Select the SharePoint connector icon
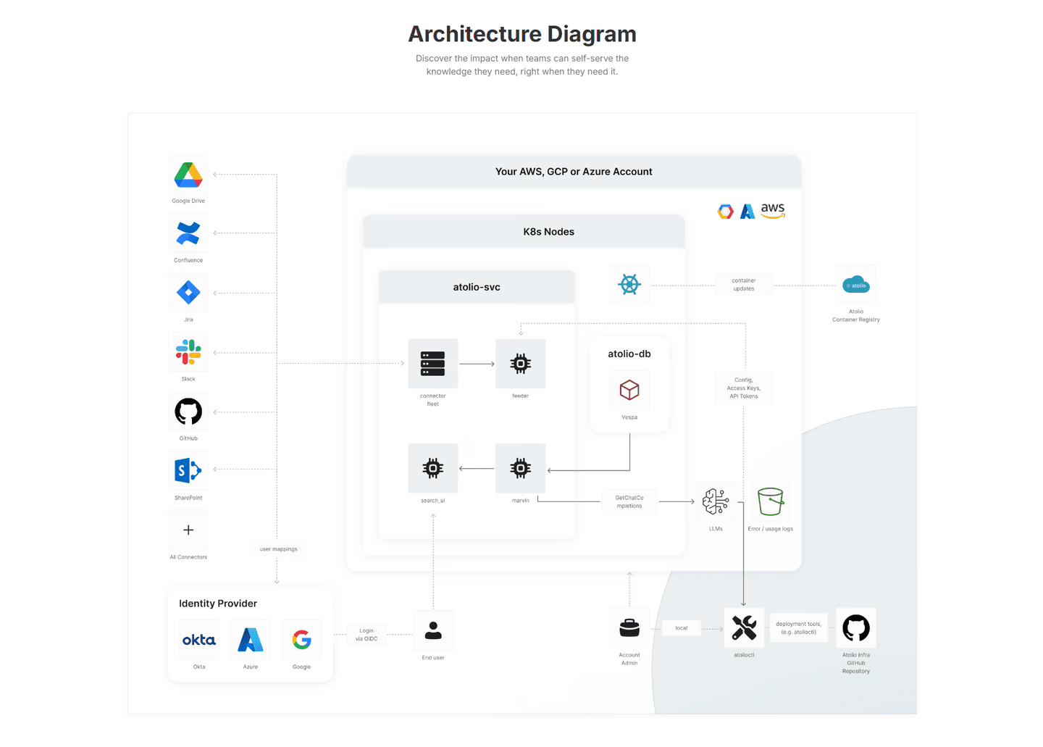The width and height of the screenshot is (1043, 747). (x=188, y=471)
